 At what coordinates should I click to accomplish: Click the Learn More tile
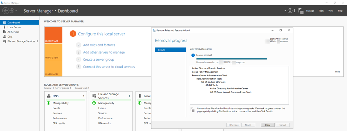point(53,68)
